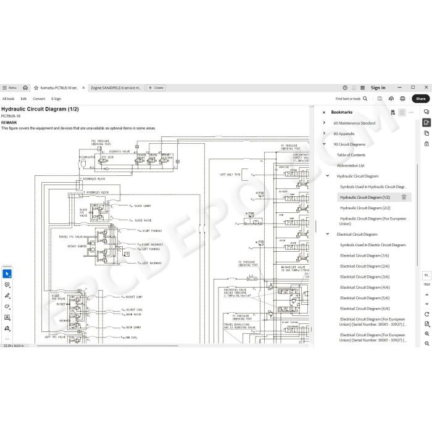Click the Bookmarks panel vertical scrollbar

pyautogui.click(x=418, y=215)
